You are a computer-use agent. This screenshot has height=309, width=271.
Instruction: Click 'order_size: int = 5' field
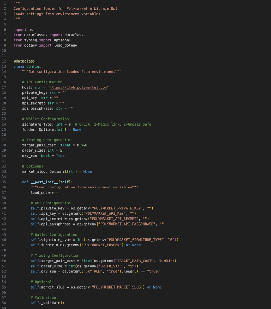(x=42, y=151)
